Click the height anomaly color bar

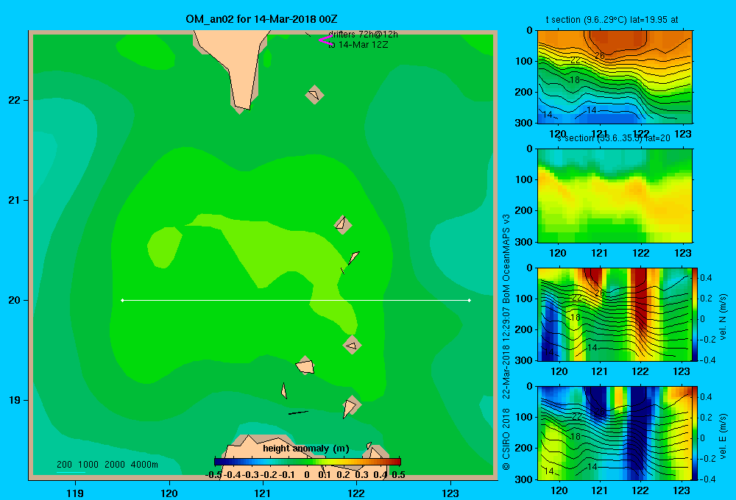pos(308,462)
